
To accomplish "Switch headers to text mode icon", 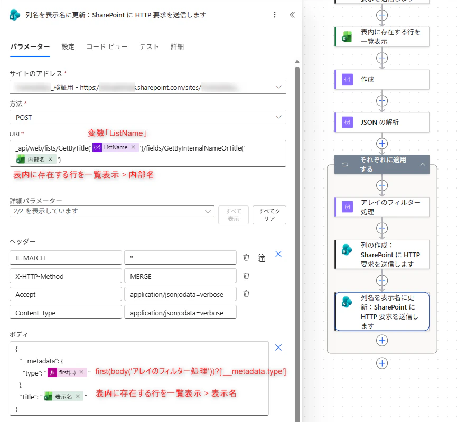I will pyautogui.click(x=262, y=258).
